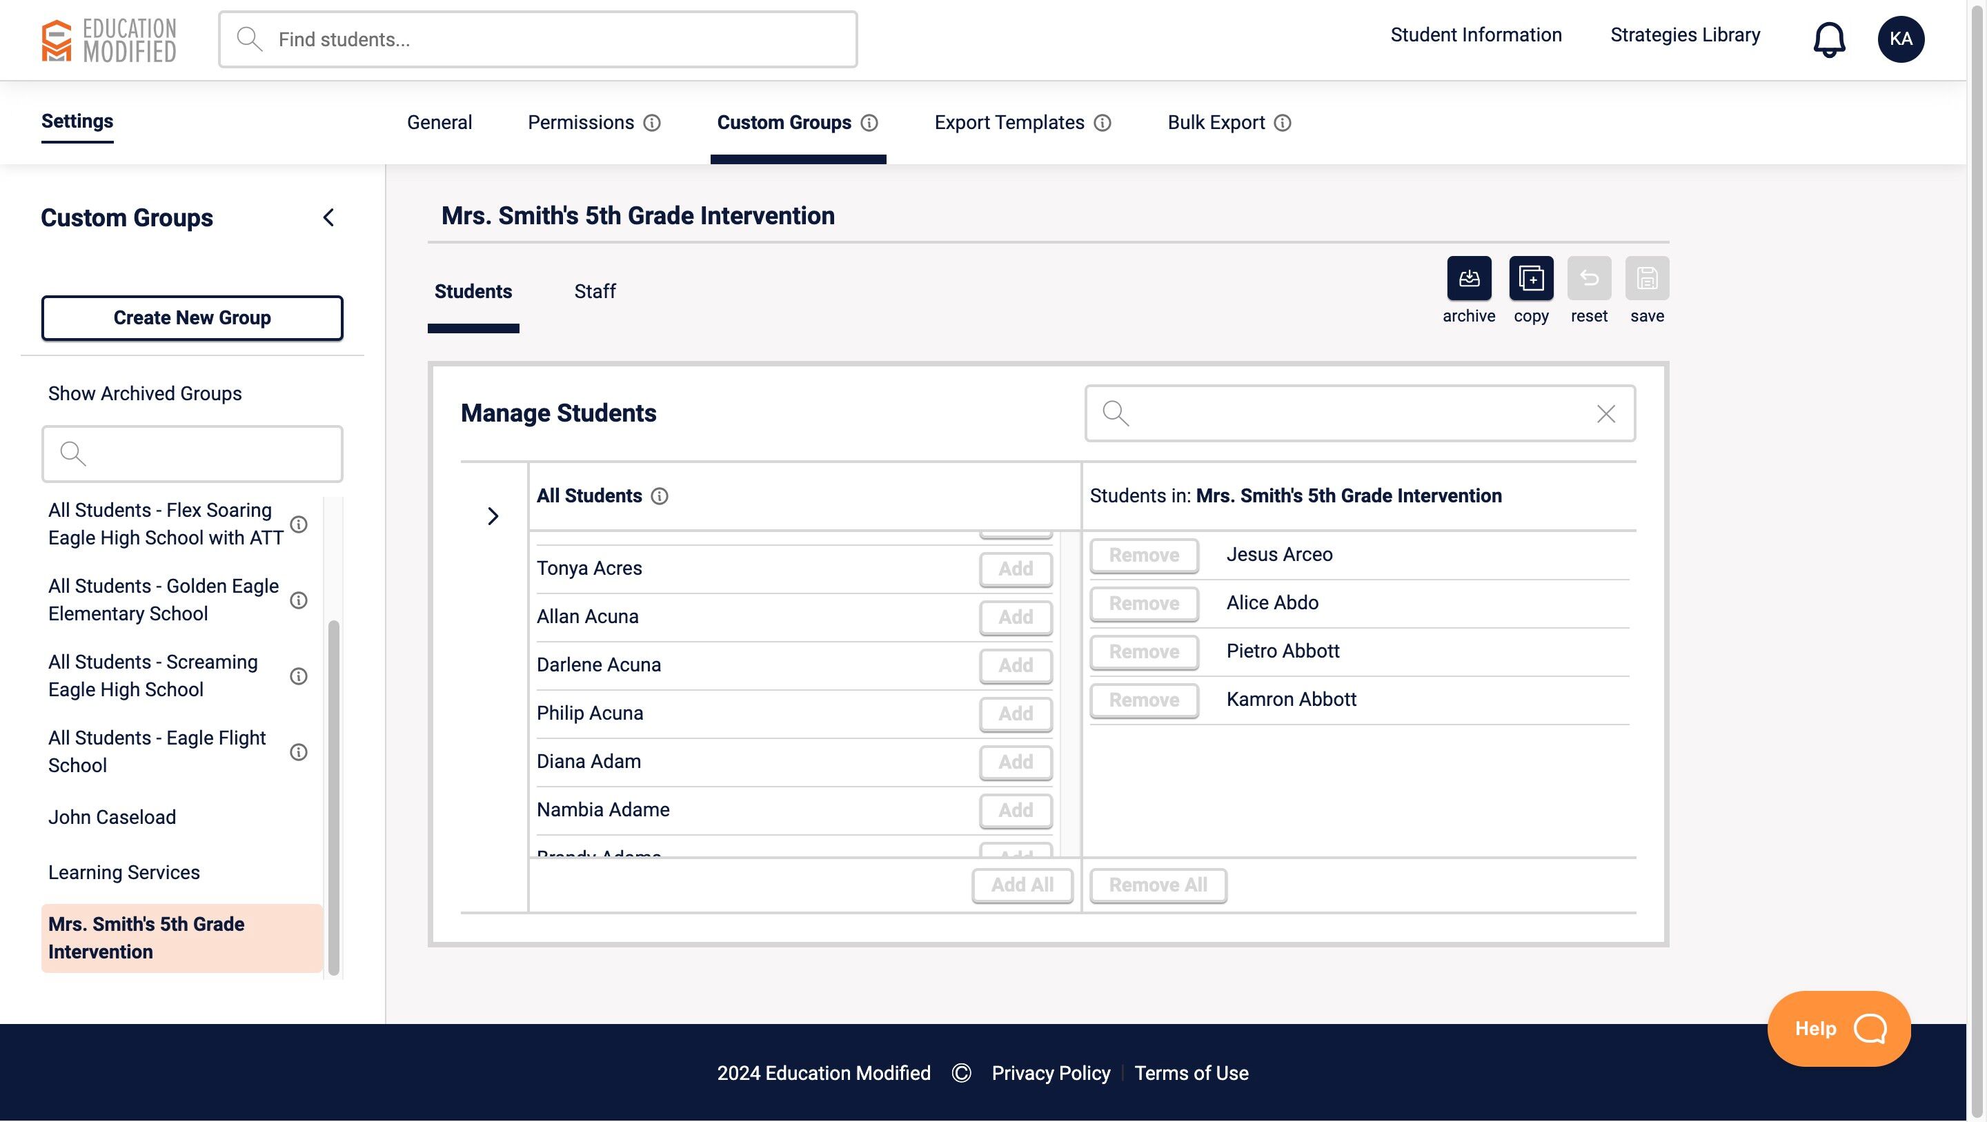Click info icon for Golden Eagle Elementary School

pos(299,600)
